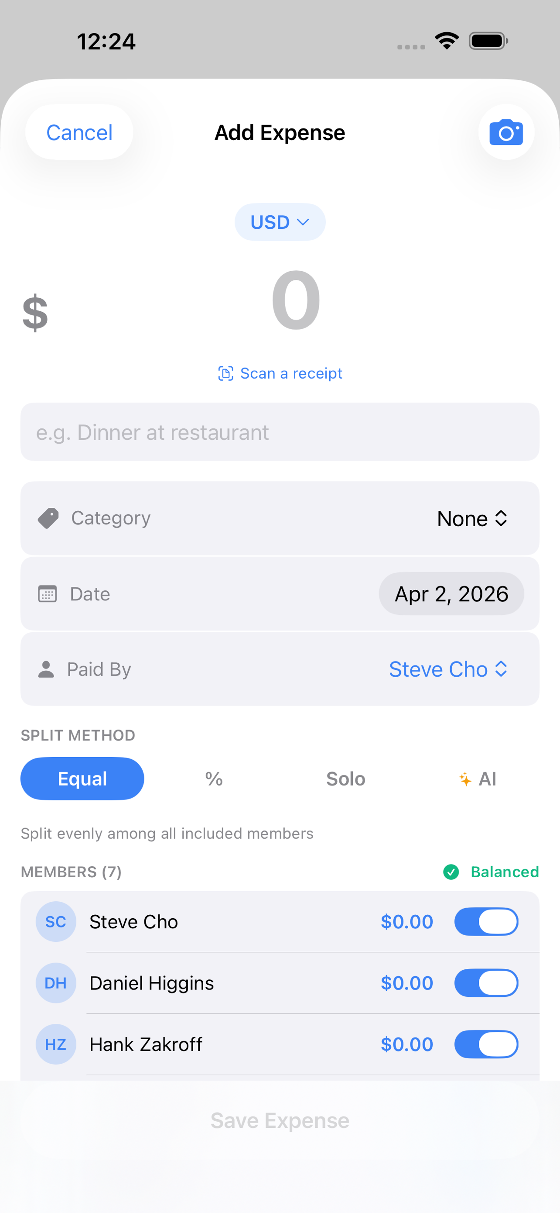Screen dimensions: 560x1213
Task: Disable Daniel Higgins in the split
Action: [486, 983]
